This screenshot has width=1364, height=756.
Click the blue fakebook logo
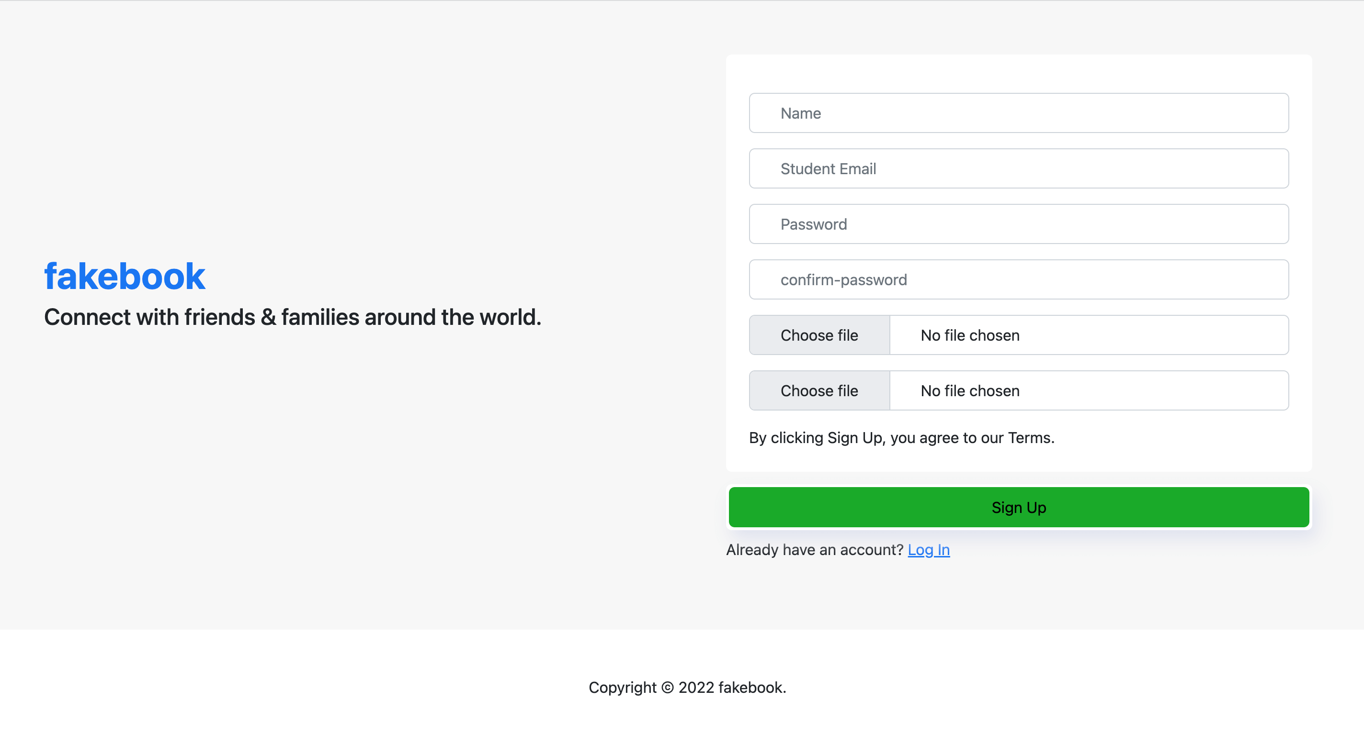125,276
